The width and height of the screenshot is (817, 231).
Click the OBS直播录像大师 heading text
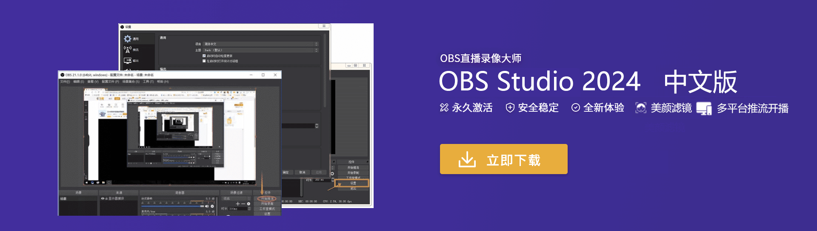[480, 58]
